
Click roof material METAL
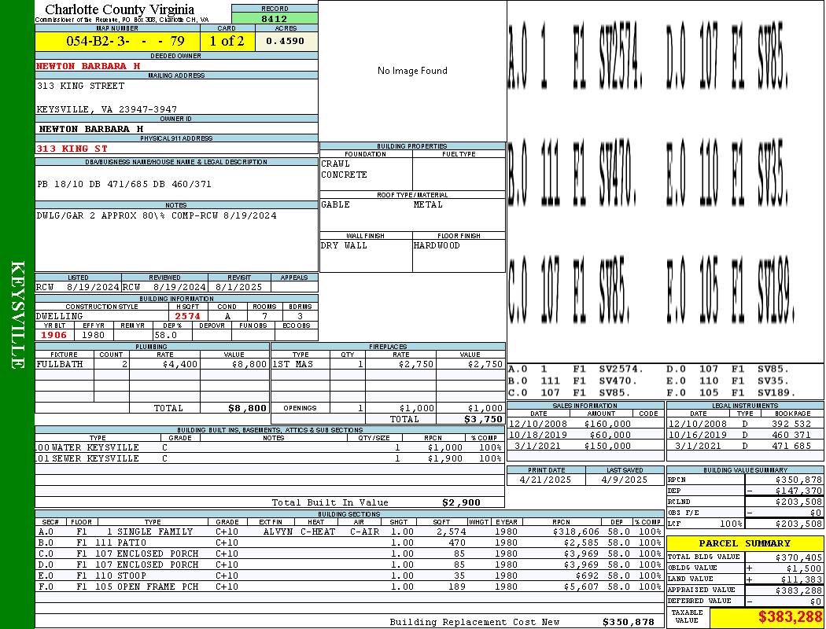pos(428,204)
